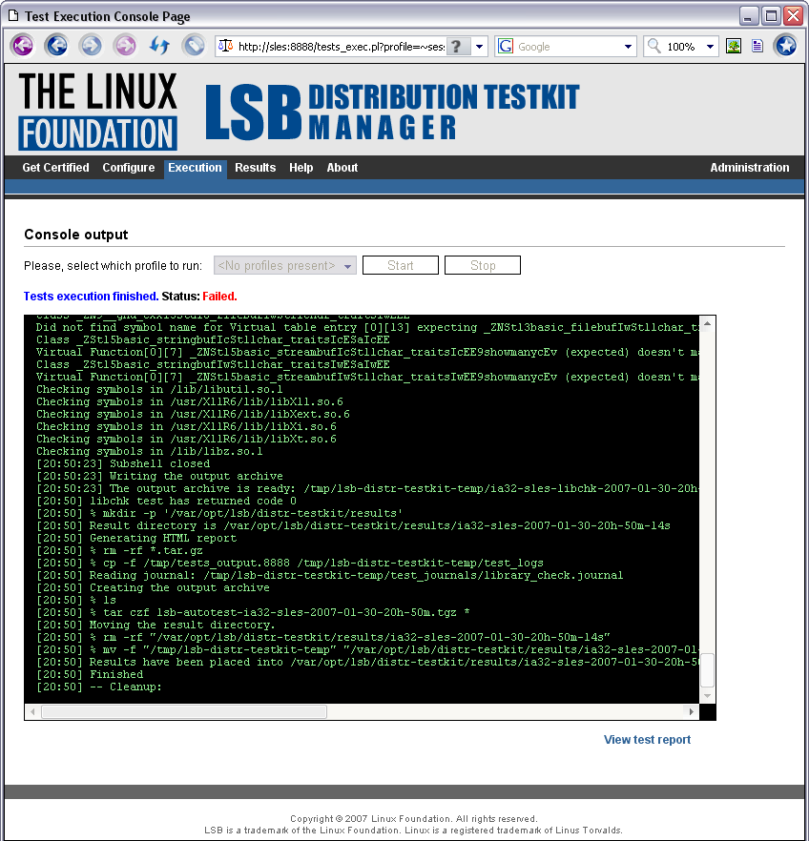The height and width of the screenshot is (841, 809).
Task: Click the console vertical scrollbar thumb
Action: 707,670
